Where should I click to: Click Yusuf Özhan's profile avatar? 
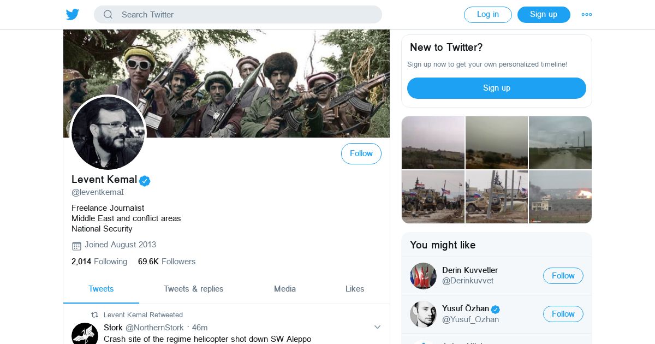(x=423, y=314)
